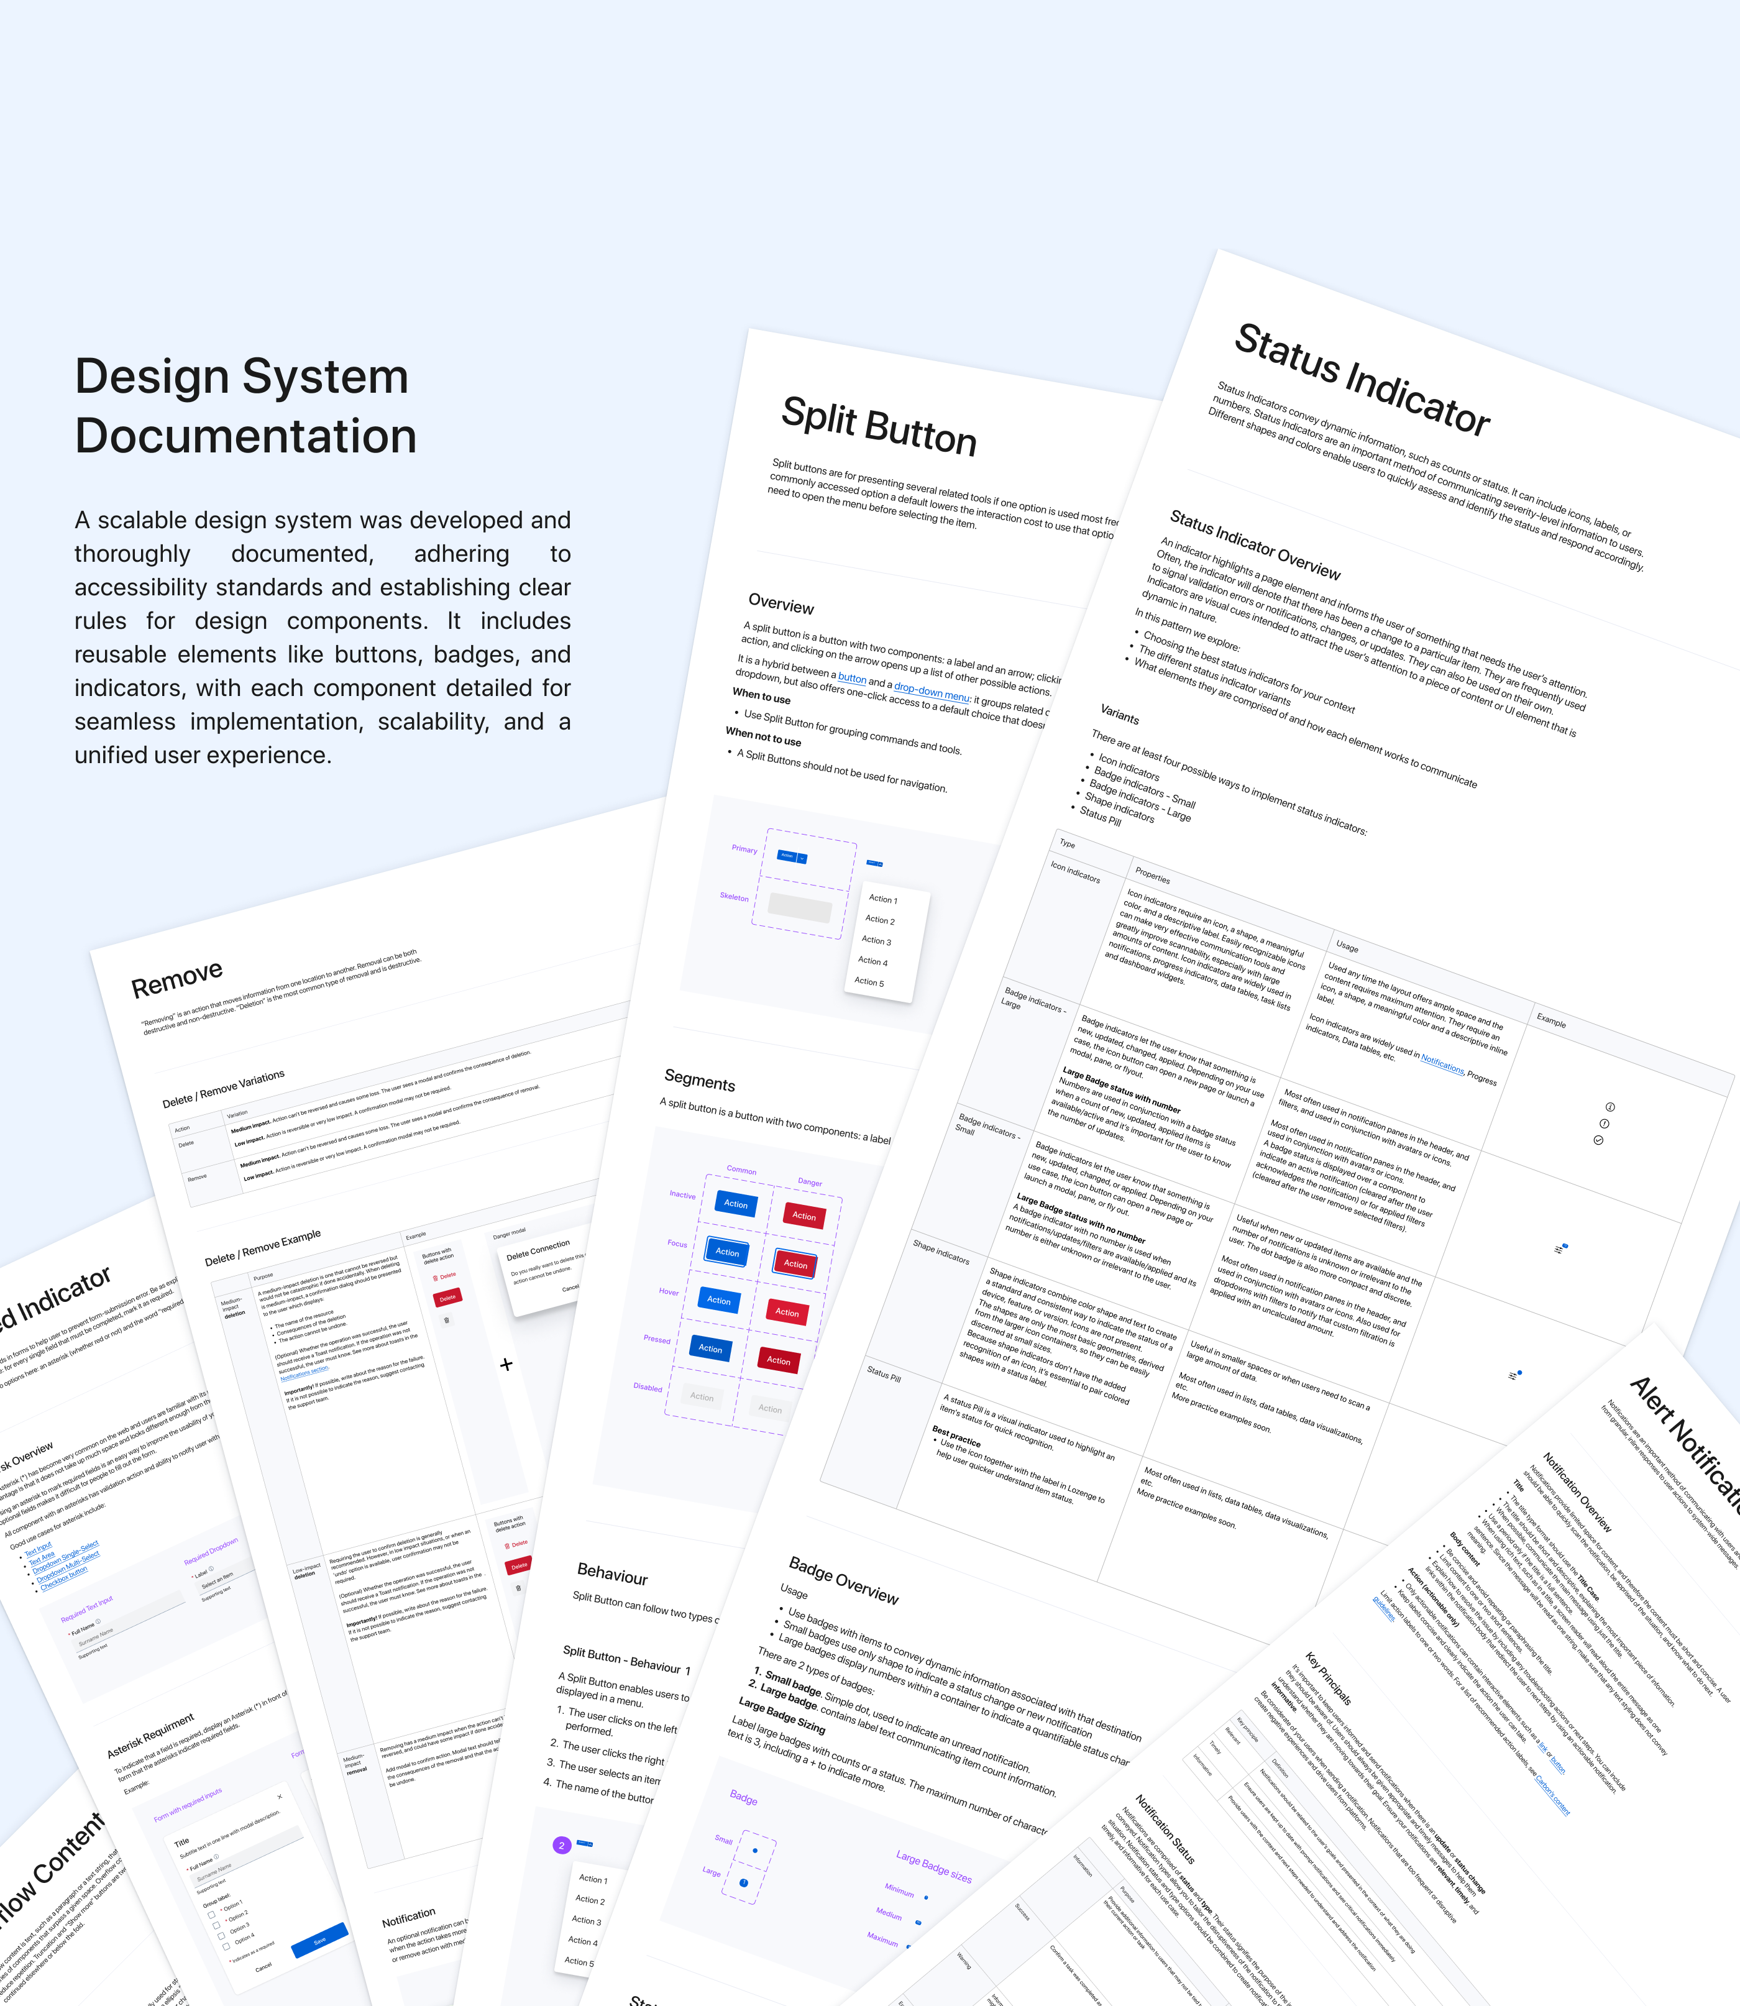Click the info icon beside Required Dropdown's Label
This screenshot has width=1740, height=2006.
(213, 1567)
